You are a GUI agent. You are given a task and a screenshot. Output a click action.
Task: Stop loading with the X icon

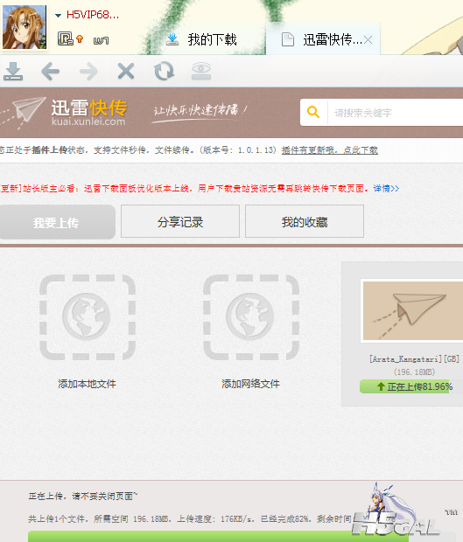[x=126, y=71]
